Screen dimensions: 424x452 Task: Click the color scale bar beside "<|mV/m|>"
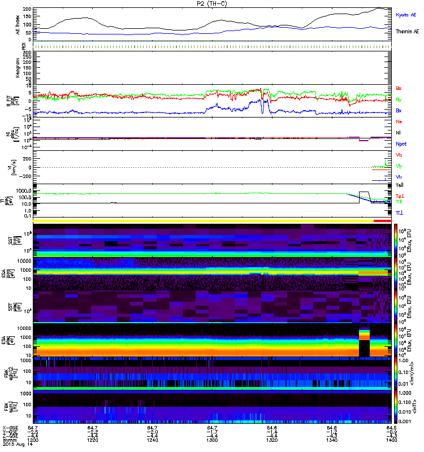click(396, 373)
